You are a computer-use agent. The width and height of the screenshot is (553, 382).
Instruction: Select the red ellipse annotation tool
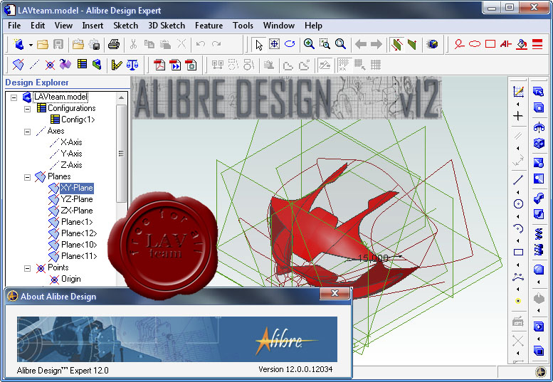475,44
